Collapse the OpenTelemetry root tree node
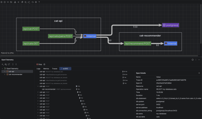 pyautogui.click(x=3, y=69)
